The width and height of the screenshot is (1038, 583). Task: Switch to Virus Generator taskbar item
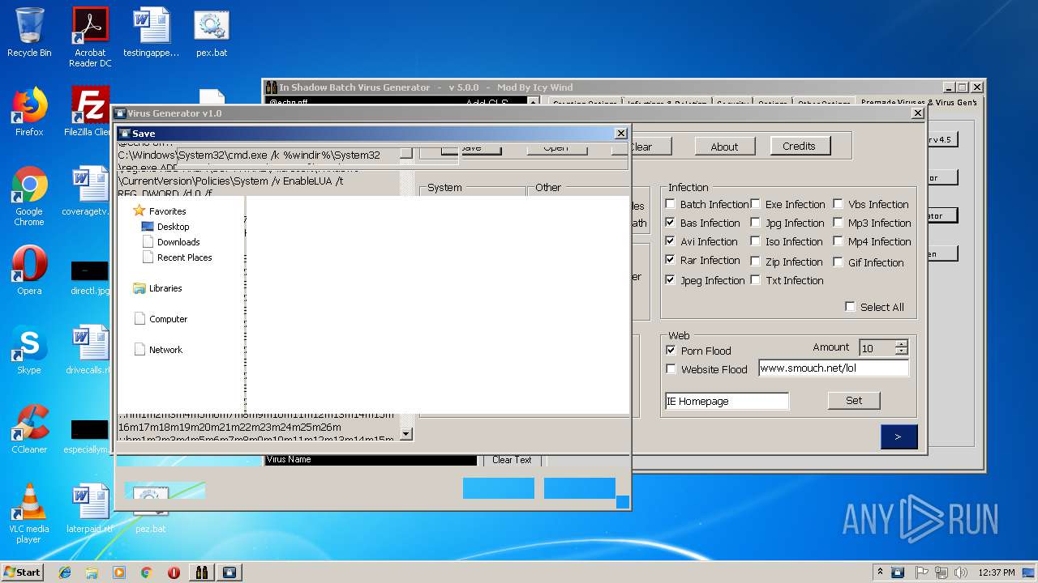[x=229, y=572]
